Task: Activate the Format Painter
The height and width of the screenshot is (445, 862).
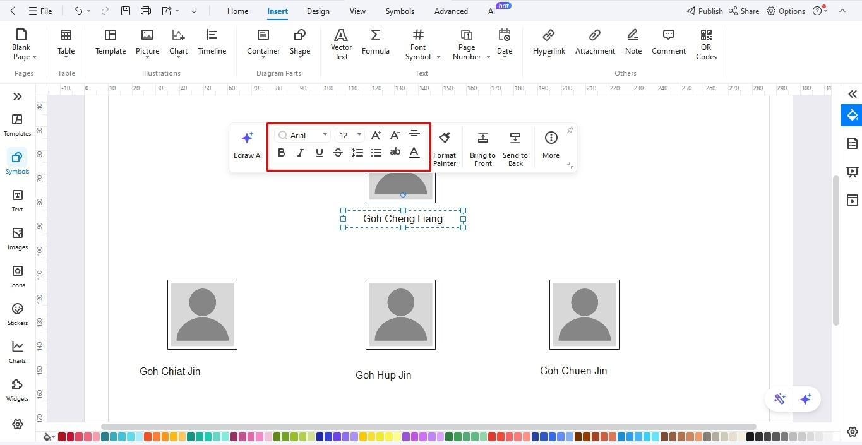Action: tap(445, 149)
